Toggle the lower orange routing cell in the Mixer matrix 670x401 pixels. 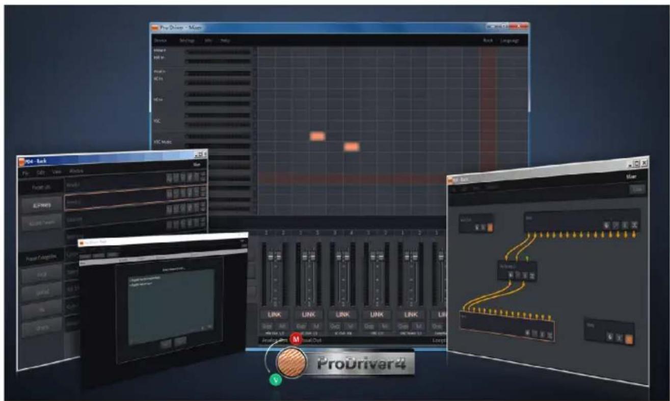352,147
